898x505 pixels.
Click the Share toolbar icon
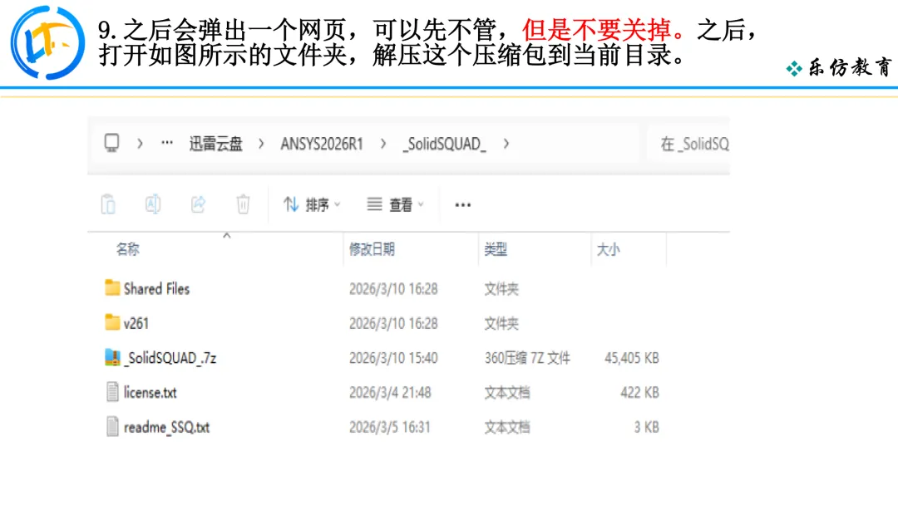[198, 204]
